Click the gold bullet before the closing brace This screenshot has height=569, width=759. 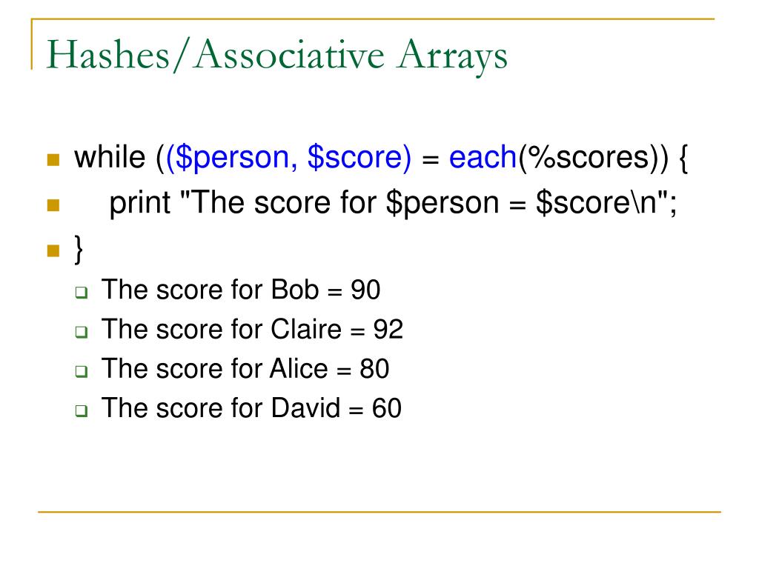click(x=53, y=250)
